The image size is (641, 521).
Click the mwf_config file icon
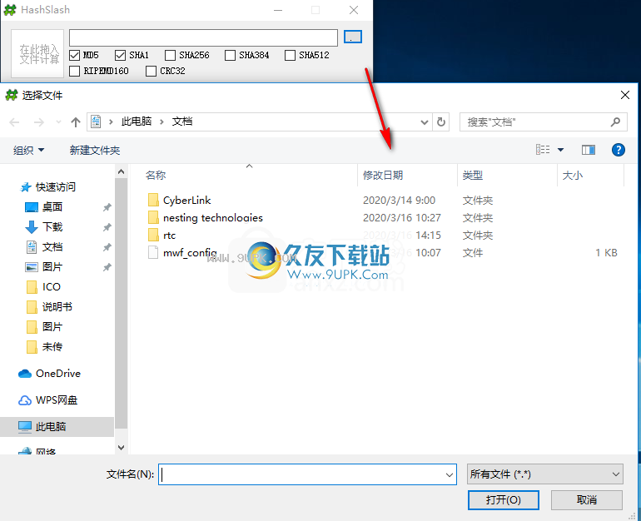tap(153, 252)
